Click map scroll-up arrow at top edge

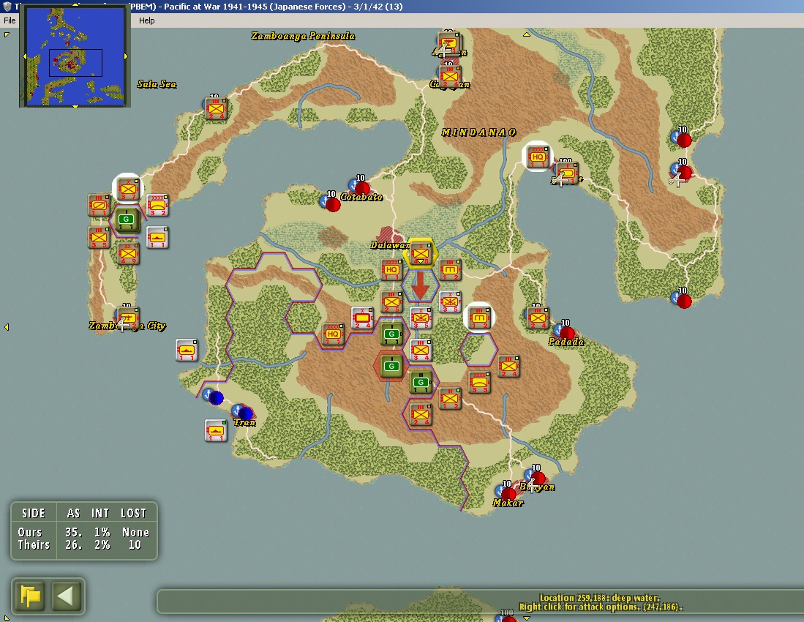point(526,34)
